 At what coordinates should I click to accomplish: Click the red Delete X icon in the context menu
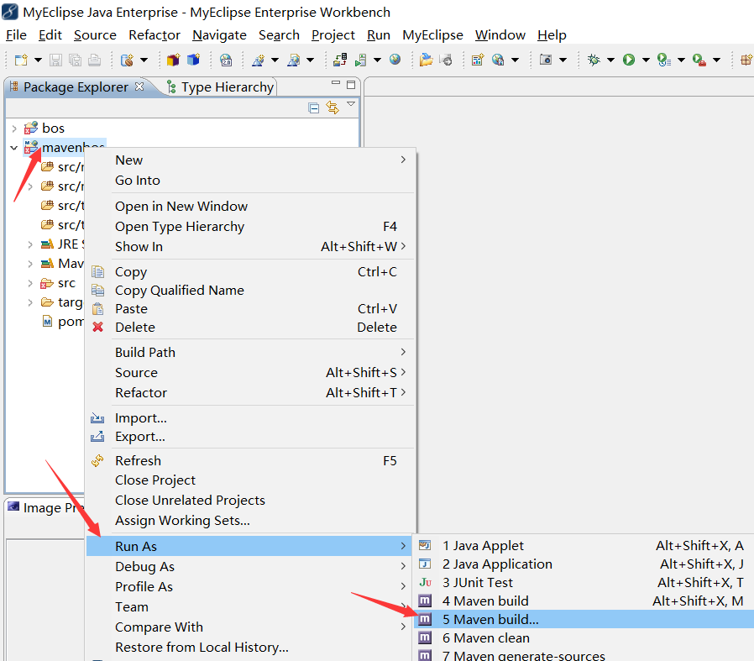click(x=97, y=327)
